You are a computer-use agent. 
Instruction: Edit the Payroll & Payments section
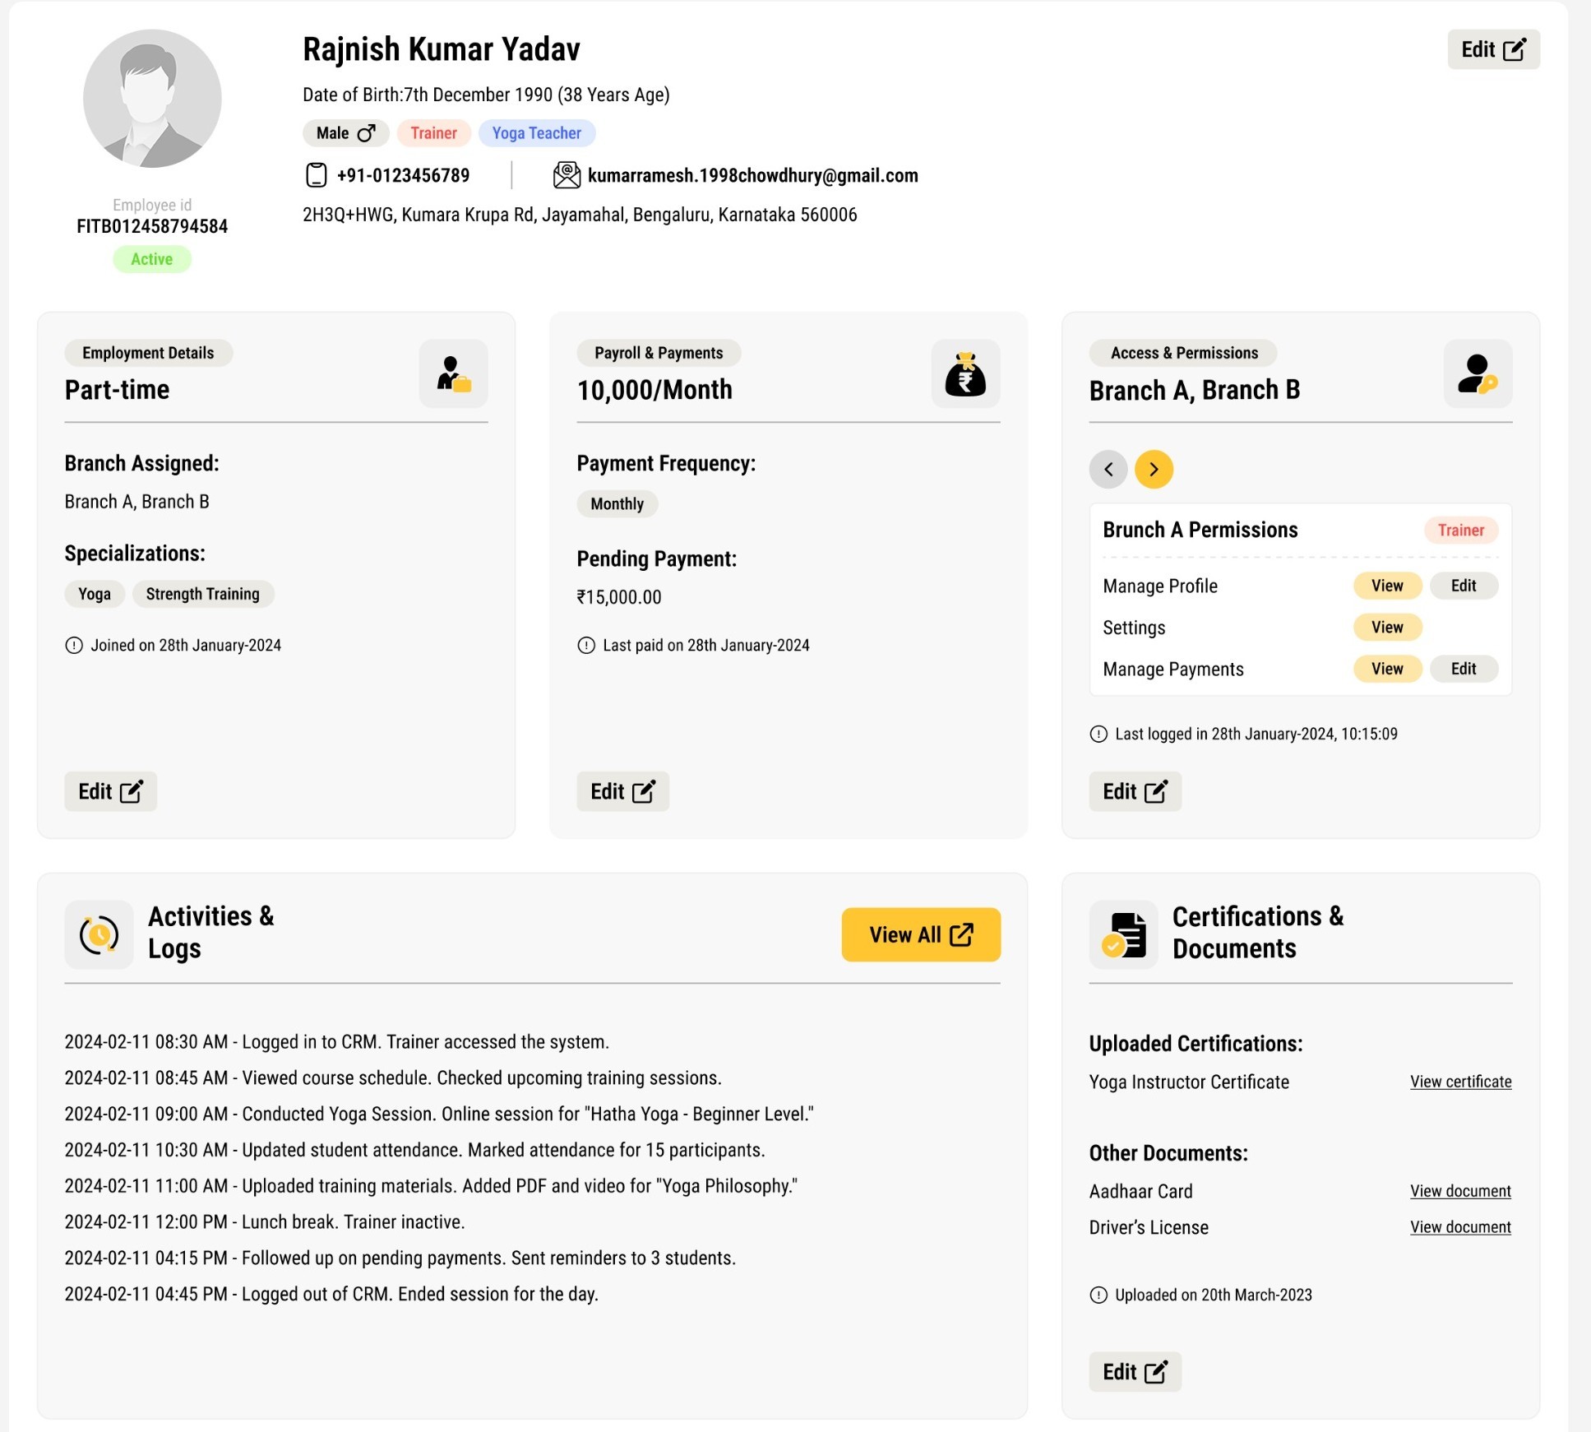tap(622, 790)
